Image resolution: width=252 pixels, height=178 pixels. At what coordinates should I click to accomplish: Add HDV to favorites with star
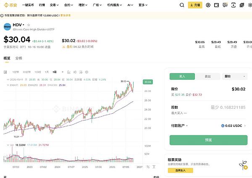[29, 25]
